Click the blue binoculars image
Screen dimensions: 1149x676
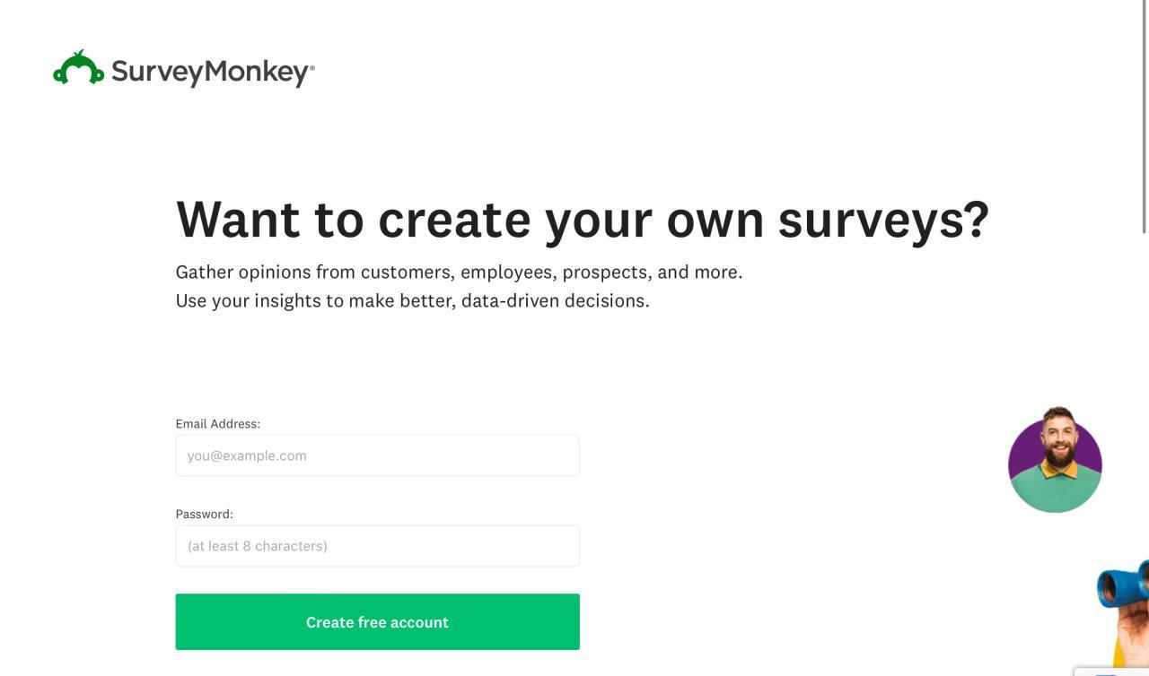[x=1124, y=585]
